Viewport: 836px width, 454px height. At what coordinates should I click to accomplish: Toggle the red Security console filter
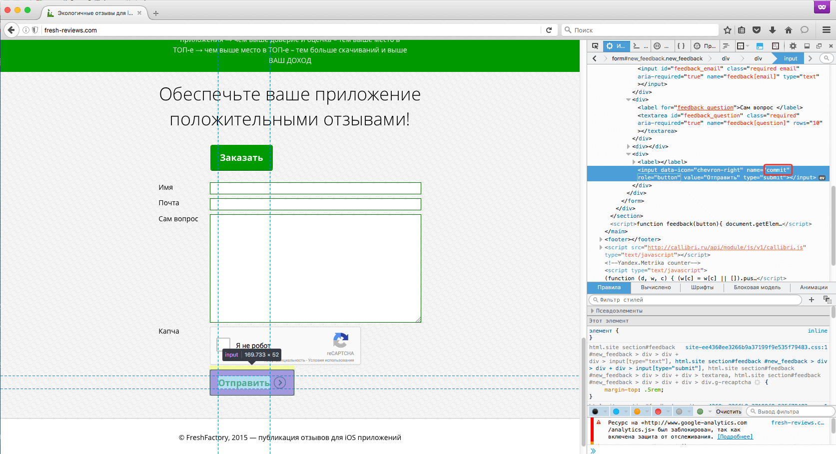click(658, 412)
